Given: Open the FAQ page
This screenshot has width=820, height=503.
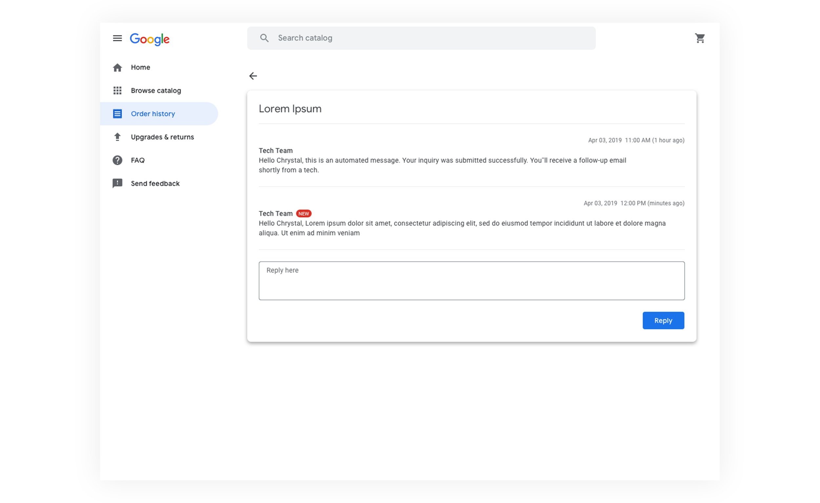Looking at the screenshot, I should pos(137,160).
